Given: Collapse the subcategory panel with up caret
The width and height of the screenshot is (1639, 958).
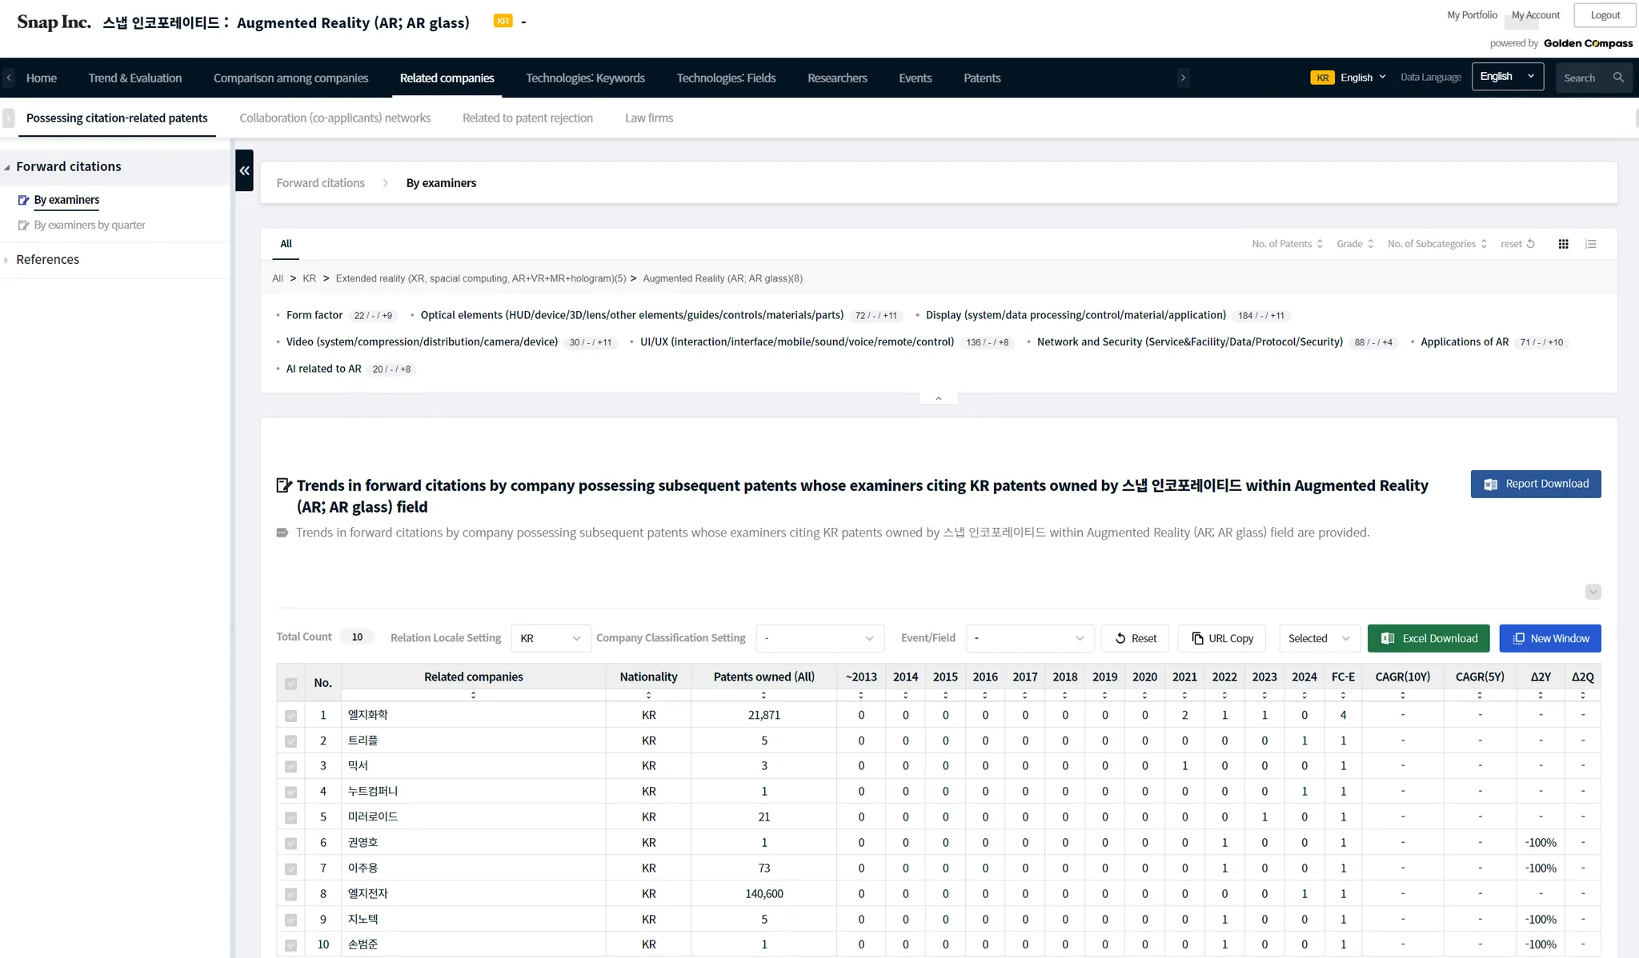Looking at the screenshot, I should point(938,398).
